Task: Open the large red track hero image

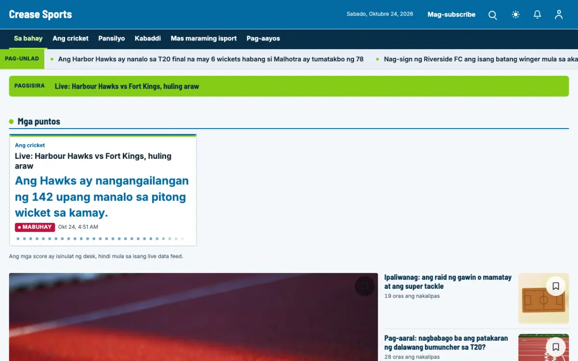Action: tap(193, 317)
